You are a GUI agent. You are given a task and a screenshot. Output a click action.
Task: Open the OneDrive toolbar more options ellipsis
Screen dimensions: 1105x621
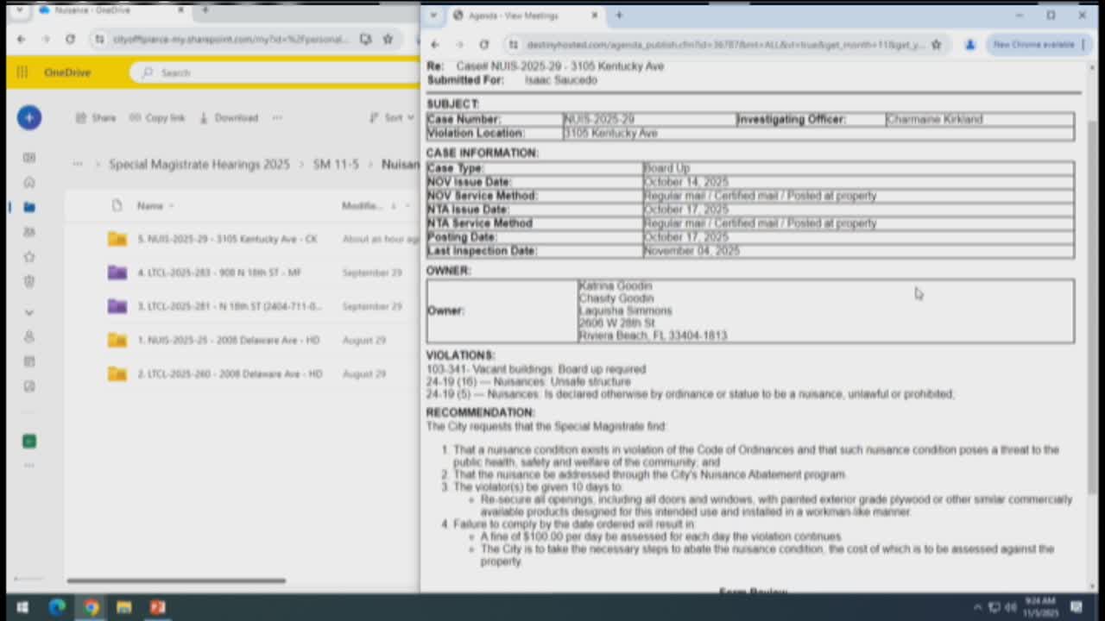277,117
